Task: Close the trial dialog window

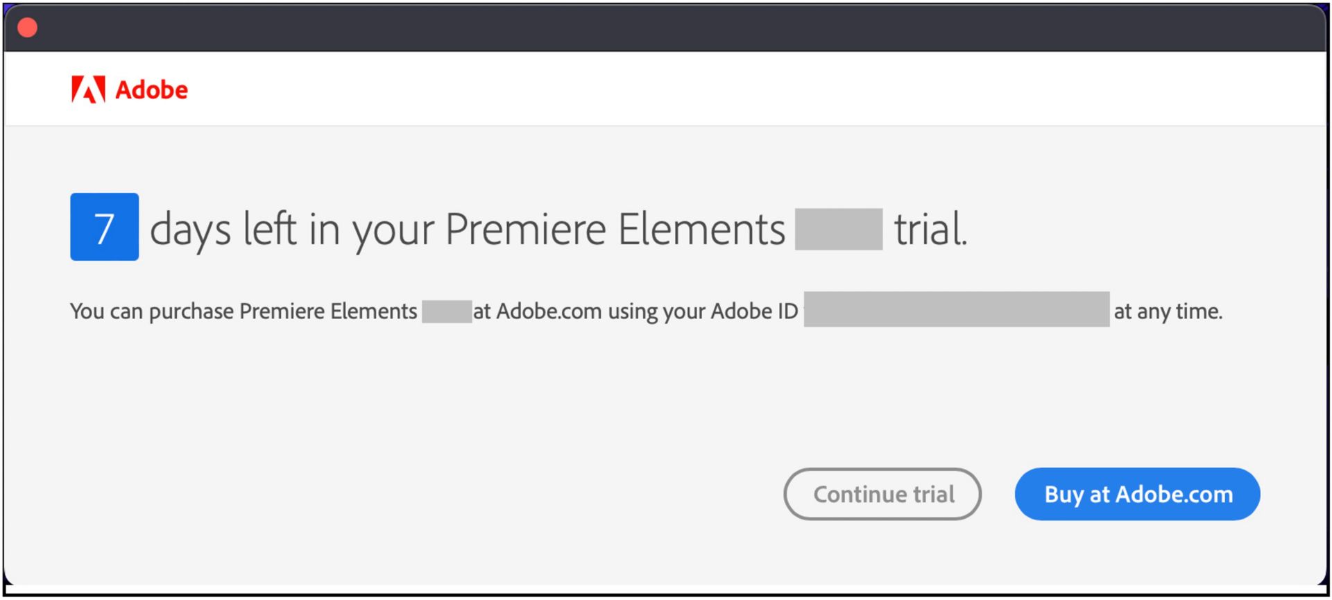Action: [x=28, y=28]
